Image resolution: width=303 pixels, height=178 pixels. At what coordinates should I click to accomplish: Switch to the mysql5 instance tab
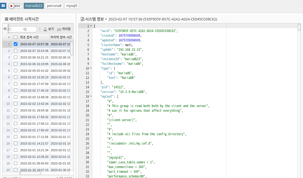tap(72, 6)
